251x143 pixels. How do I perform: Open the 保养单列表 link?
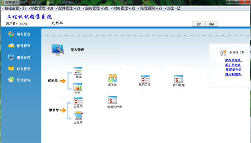click(233, 60)
